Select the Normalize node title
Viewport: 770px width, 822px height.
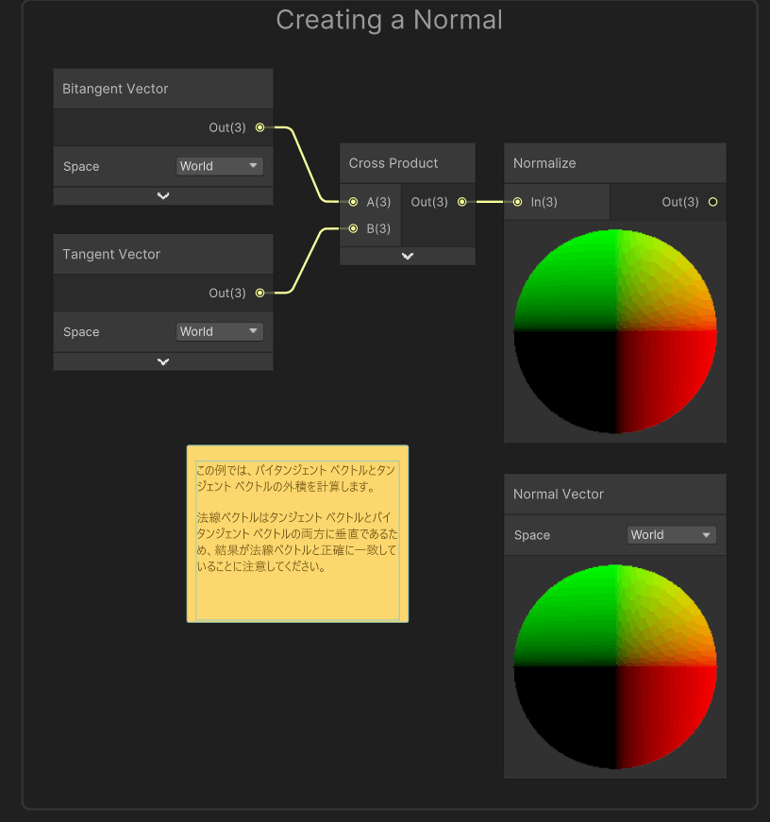tap(544, 163)
